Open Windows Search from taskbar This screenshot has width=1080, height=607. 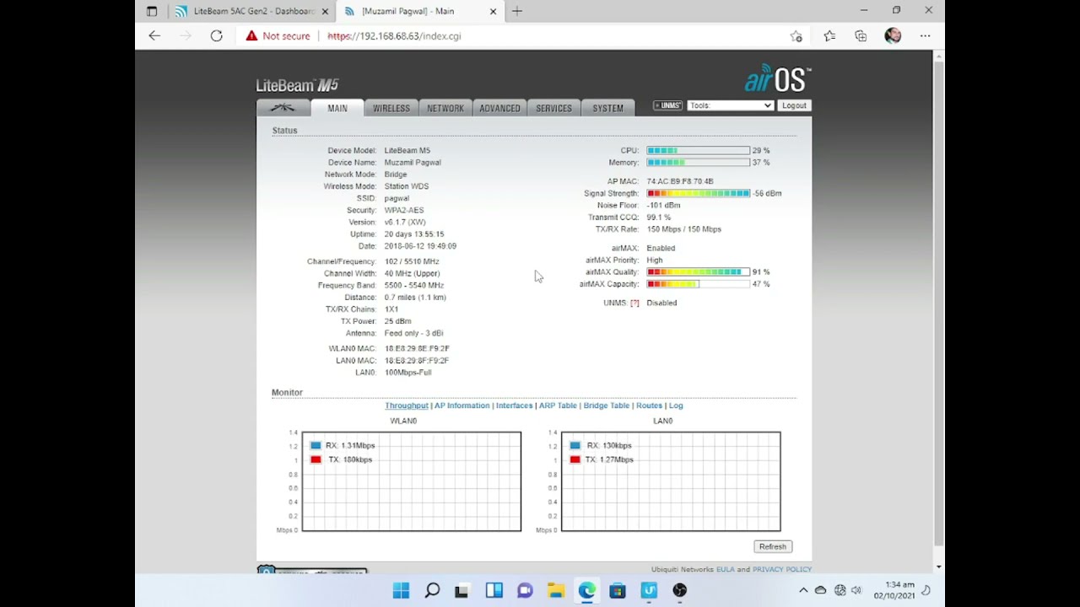pos(432,590)
